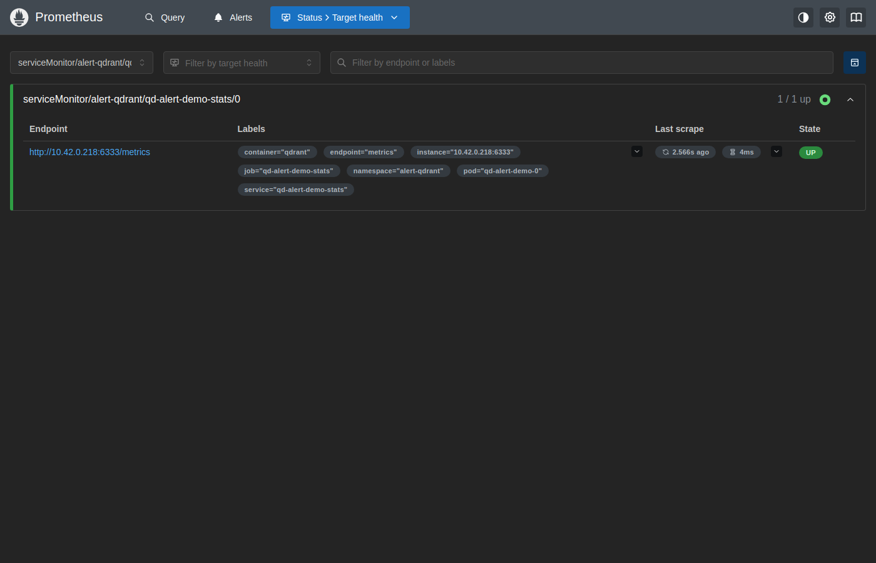
Task: Click the endpoint="metrics" label badge
Action: [364, 152]
